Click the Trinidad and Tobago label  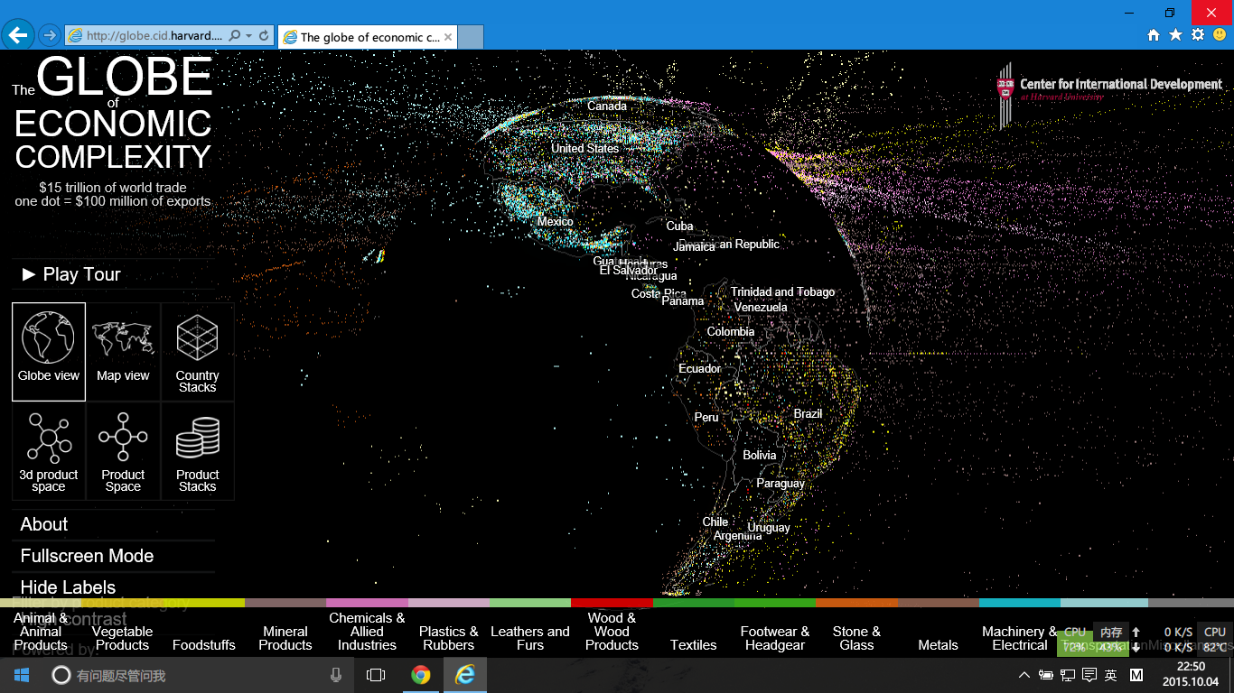pyautogui.click(x=783, y=291)
